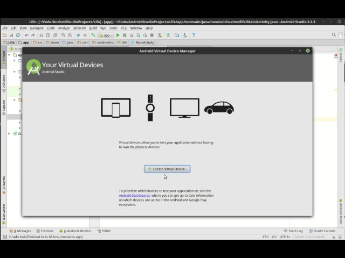The width and height of the screenshot is (345, 258).
Task: Click the Paste toolbar icon
Action: (55, 35)
